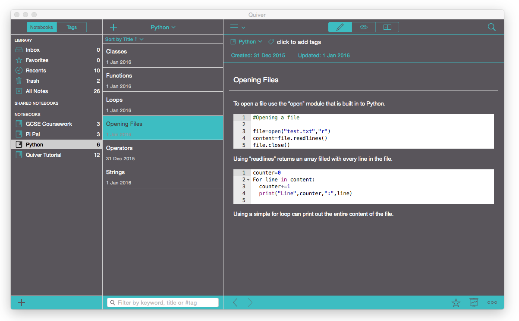Open the more options ellipsis icon

point(492,302)
